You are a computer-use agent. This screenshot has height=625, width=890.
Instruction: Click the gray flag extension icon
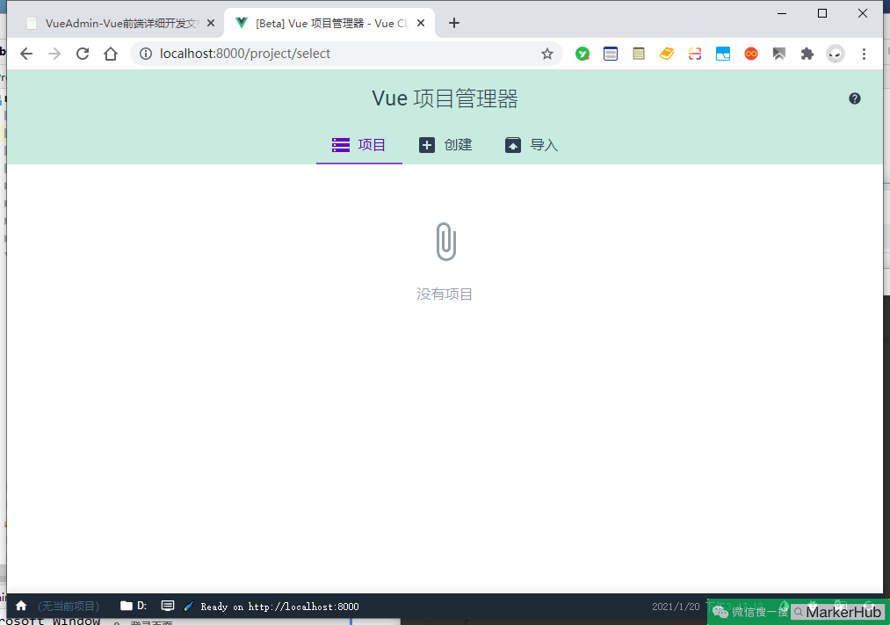[x=778, y=54]
